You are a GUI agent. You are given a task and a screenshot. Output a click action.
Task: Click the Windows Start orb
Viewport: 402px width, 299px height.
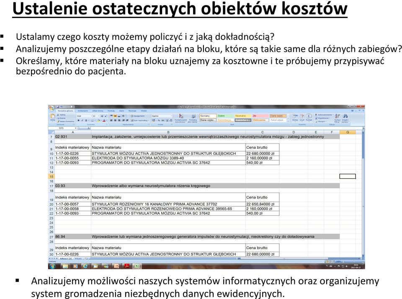click(x=53, y=266)
